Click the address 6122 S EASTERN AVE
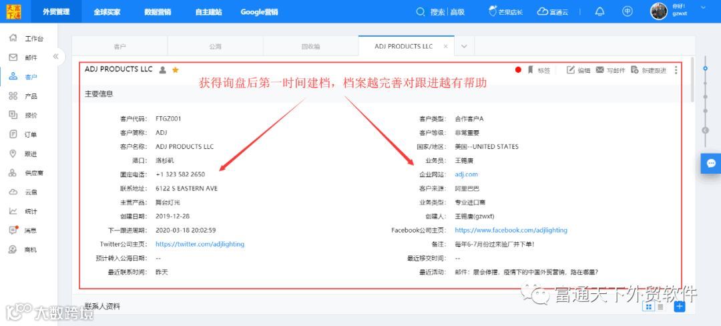Screen dimensions: 721x326 tap(187, 188)
